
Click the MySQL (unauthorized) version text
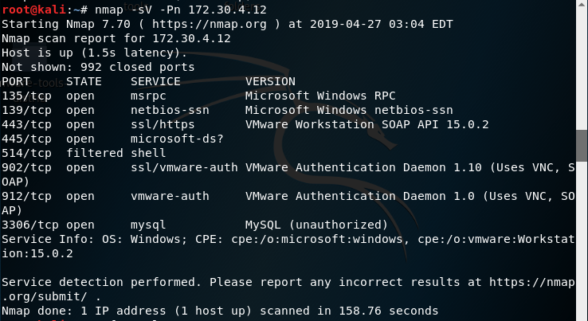tap(316, 225)
